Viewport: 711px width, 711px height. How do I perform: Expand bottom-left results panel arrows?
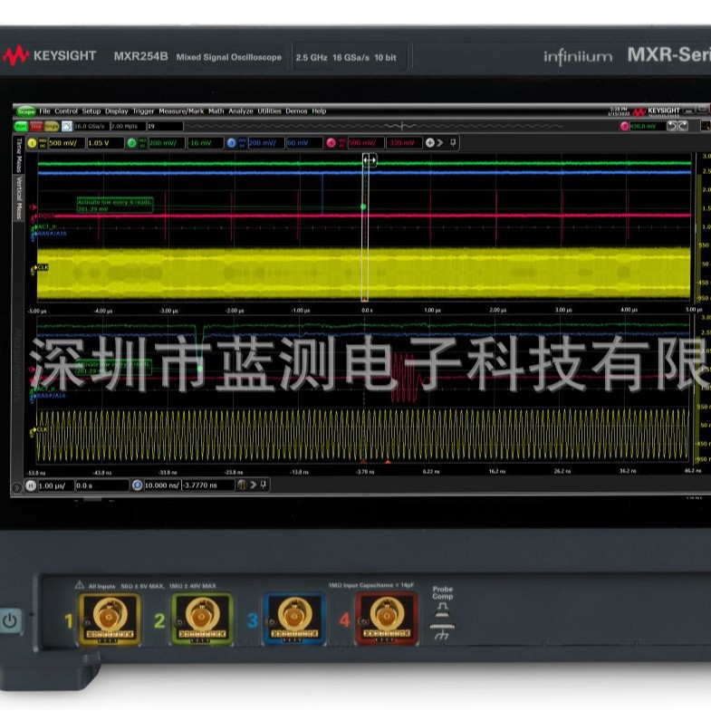tap(16, 487)
